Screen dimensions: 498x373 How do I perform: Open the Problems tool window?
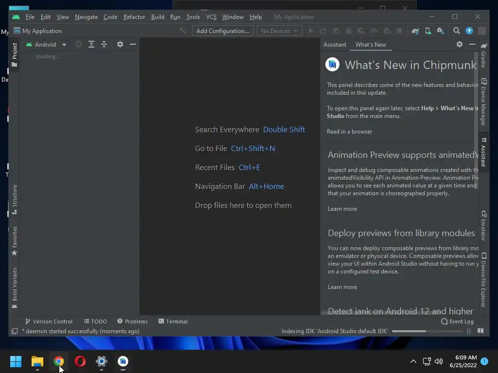point(132,322)
